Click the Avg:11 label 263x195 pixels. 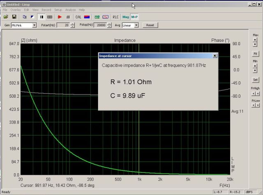tap(237, 111)
